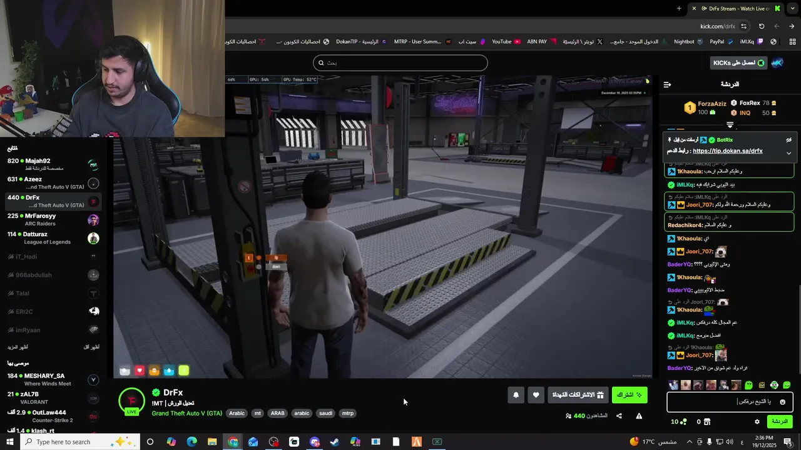Toggle the notification bell icon
This screenshot has width=801, height=450.
click(516, 395)
